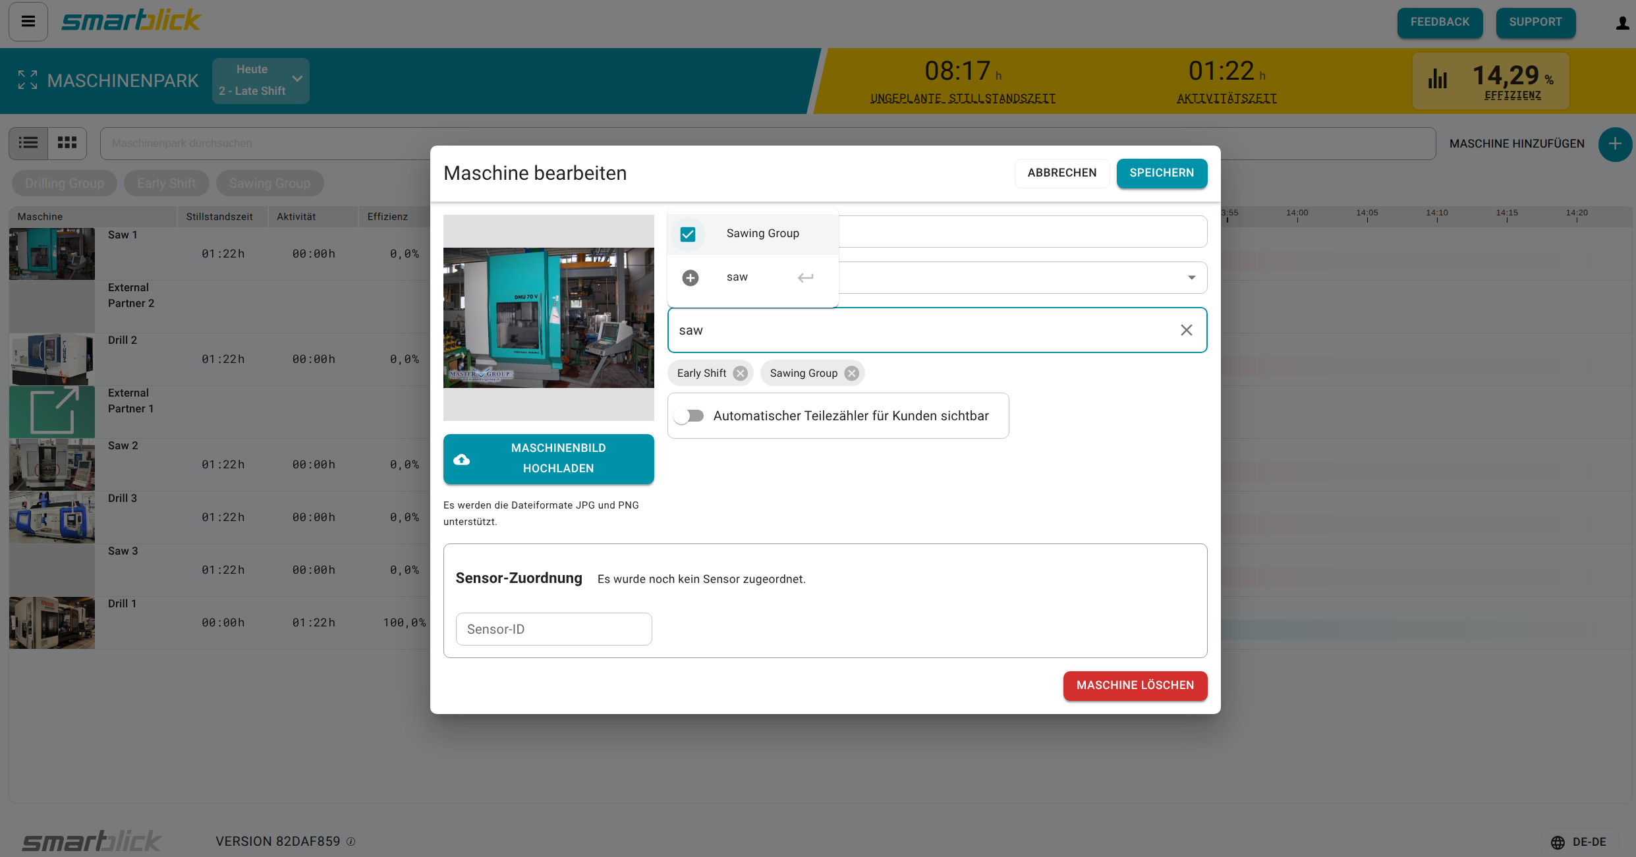Open the user profile icon
This screenshot has height=857, width=1636.
(1622, 24)
